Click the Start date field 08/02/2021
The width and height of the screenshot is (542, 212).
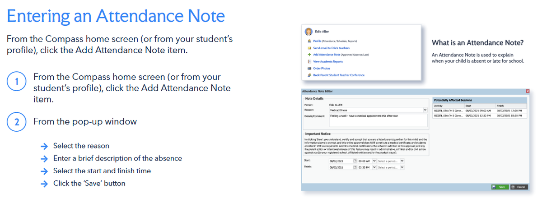click(x=341, y=161)
